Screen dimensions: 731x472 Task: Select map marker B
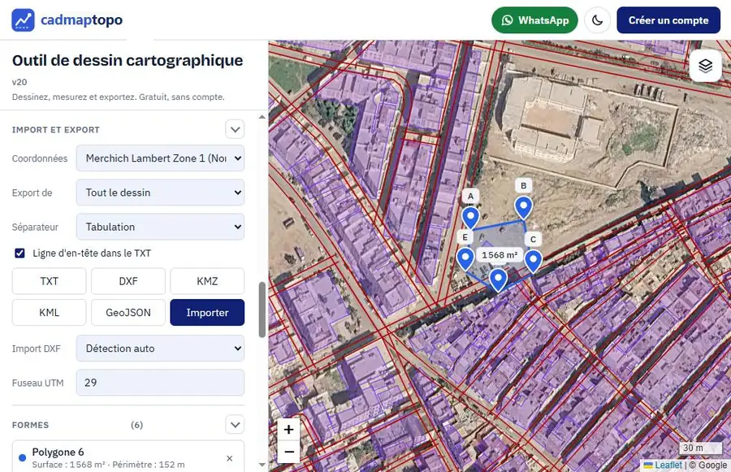pyautogui.click(x=524, y=207)
